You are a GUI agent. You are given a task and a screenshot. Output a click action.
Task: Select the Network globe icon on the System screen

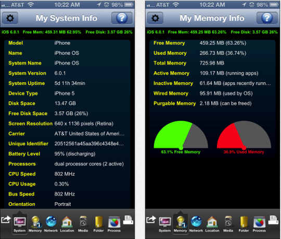pos(51,224)
